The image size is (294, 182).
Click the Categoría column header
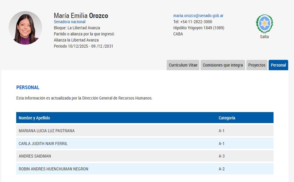click(x=227, y=118)
